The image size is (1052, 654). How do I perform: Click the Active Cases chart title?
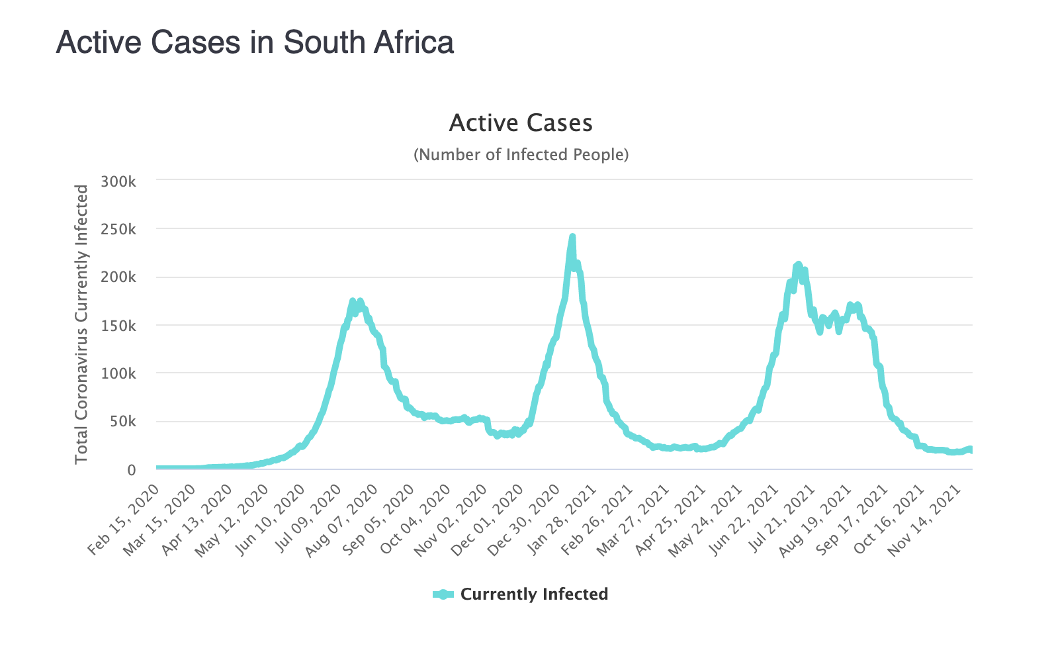click(521, 123)
